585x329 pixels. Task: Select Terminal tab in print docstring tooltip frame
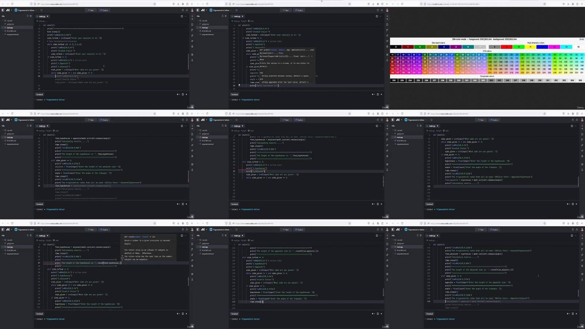click(x=234, y=94)
